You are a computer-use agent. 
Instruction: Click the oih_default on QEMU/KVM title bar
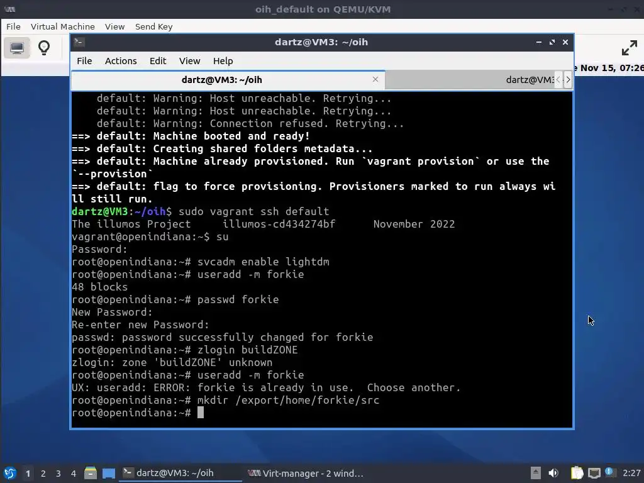click(323, 9)
